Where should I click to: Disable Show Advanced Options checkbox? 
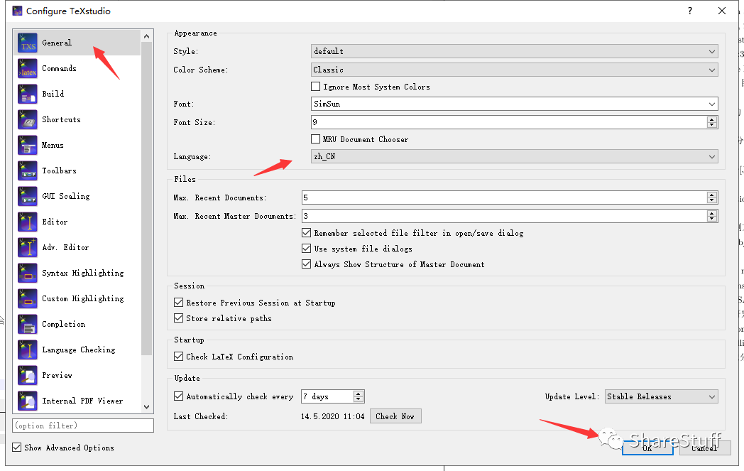[16, 448]
